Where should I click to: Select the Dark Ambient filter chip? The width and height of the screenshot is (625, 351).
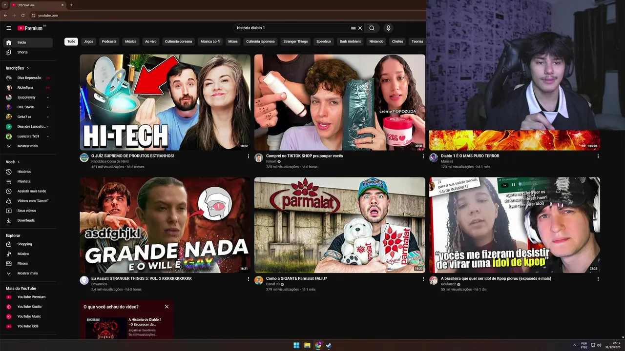coord(350,41)
